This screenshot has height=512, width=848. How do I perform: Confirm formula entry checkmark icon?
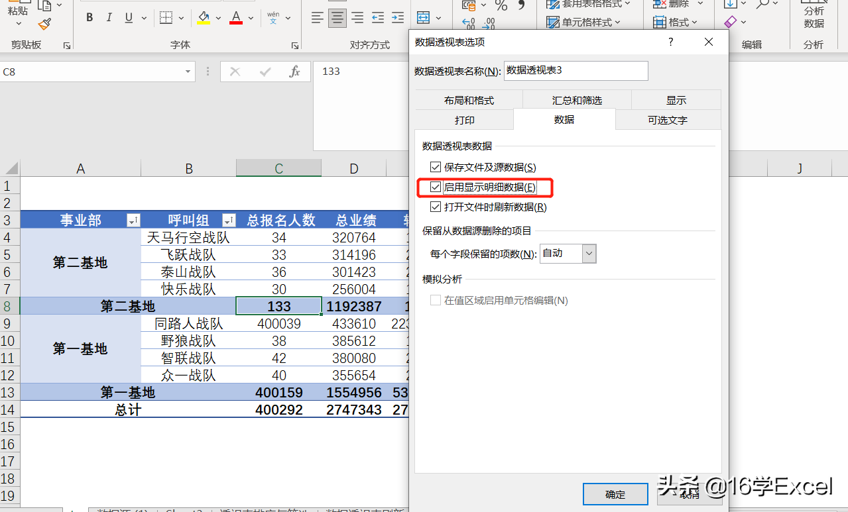pos(265,72)
